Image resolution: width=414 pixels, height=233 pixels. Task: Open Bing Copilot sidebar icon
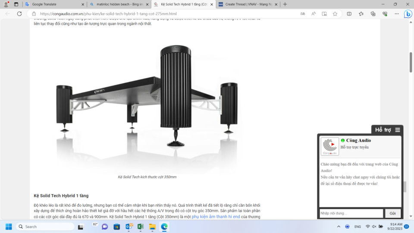(408, 14)
